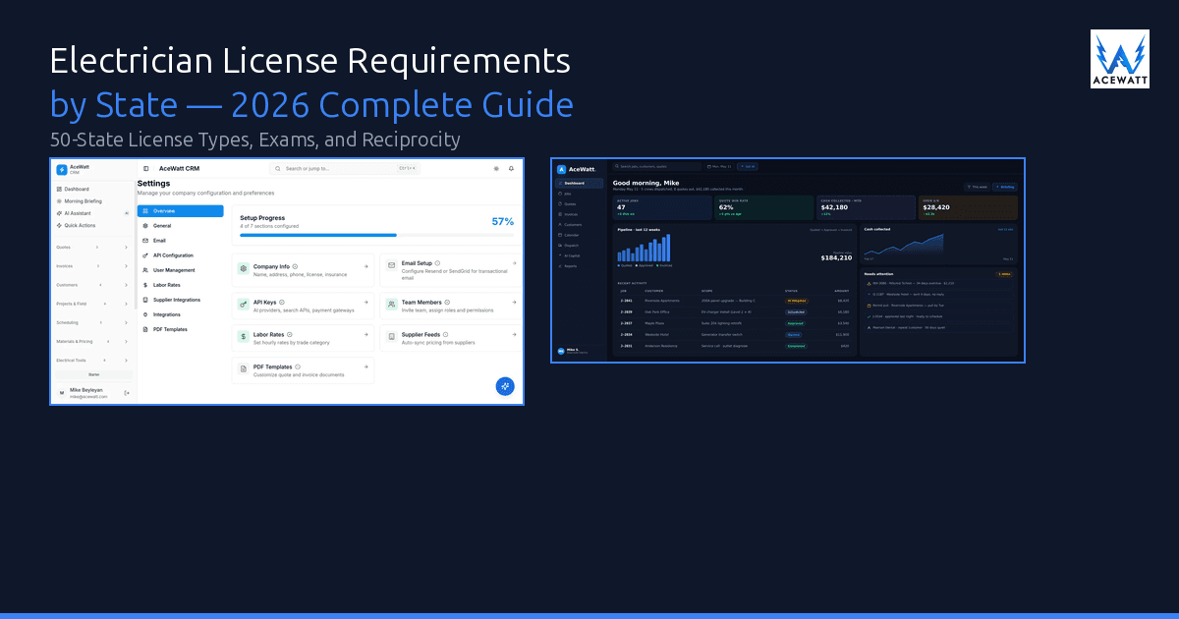This screenshot has width=1179, height=619.
Task: Click the Active Jobs 47 card
Action: tap(661, 207)
